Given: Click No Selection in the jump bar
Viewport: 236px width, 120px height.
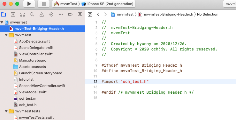Looking at the screenshot, I should click(208, 14).
